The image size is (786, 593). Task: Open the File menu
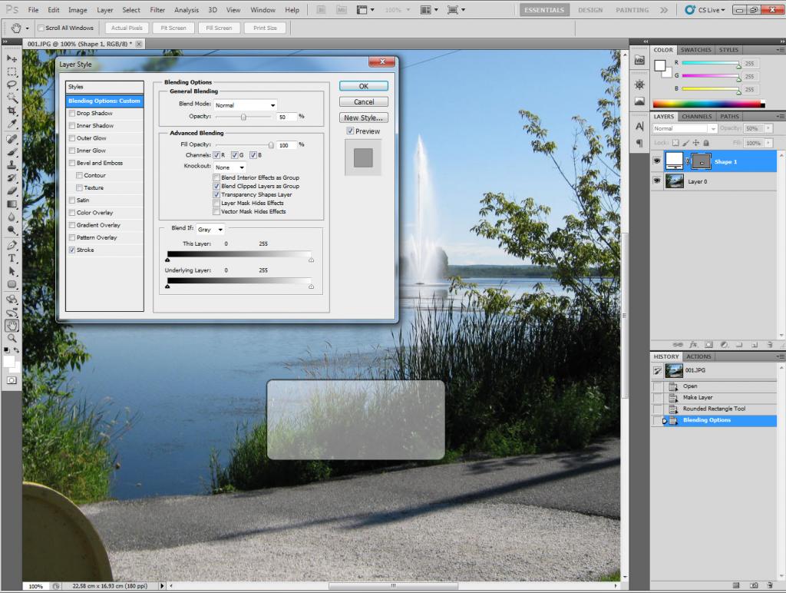[34, 9]
